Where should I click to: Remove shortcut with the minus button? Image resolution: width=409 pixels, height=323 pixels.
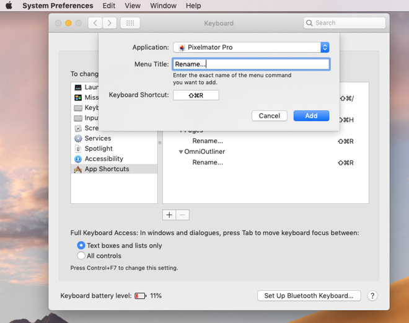(x=183, y=215)
